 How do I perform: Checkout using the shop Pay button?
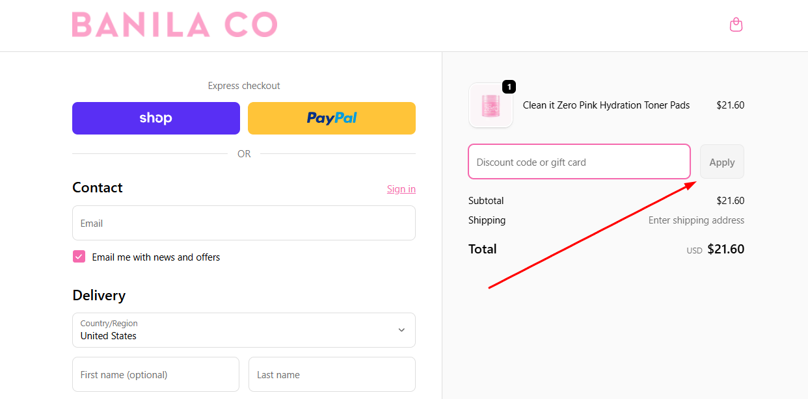pyautogui.click(x=155, y=118)
